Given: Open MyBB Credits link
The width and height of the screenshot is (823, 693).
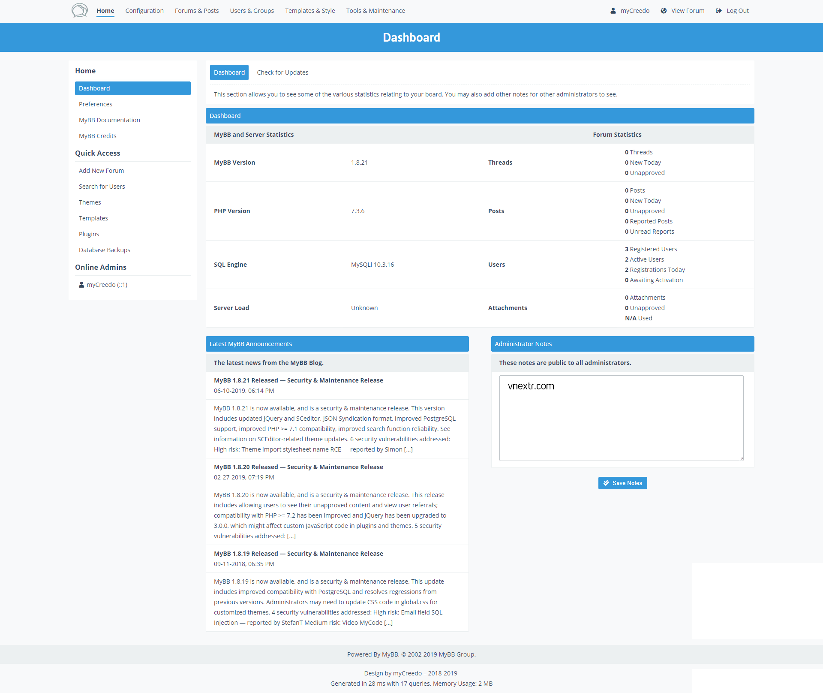Looking at the screenshot, I should pos(98,136).
